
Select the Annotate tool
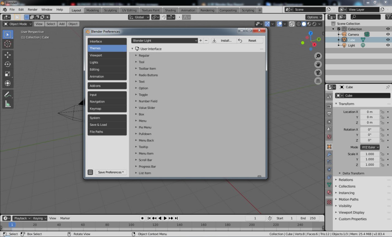click(x=8, y=94)
